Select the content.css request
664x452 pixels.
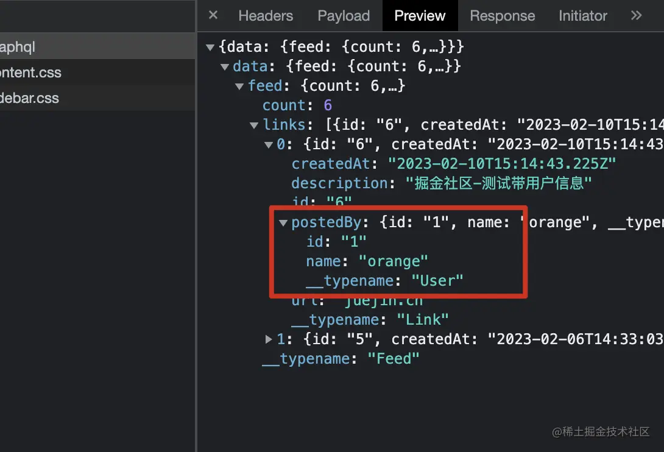click(97, 72)
